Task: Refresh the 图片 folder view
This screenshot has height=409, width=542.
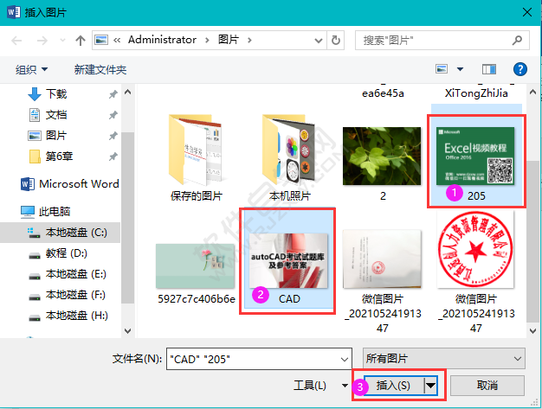Action: (335, 41)
